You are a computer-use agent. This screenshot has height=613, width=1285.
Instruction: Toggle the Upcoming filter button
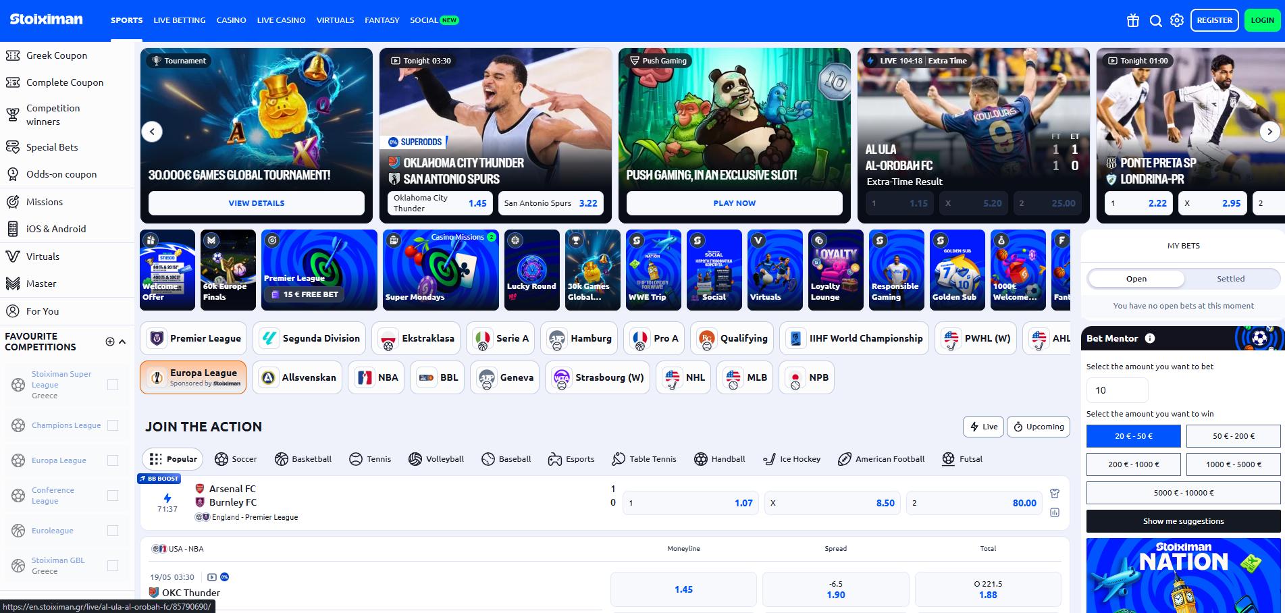pos(1039,427)
